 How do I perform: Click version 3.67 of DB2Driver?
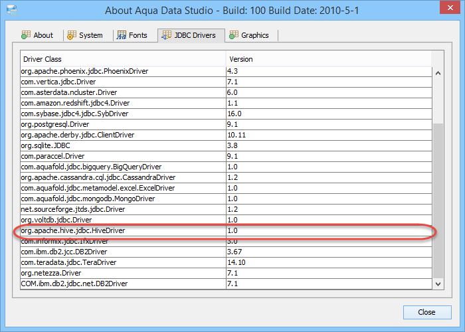tap(234, 252)
